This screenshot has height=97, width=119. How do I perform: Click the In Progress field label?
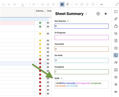pos(60,33)
